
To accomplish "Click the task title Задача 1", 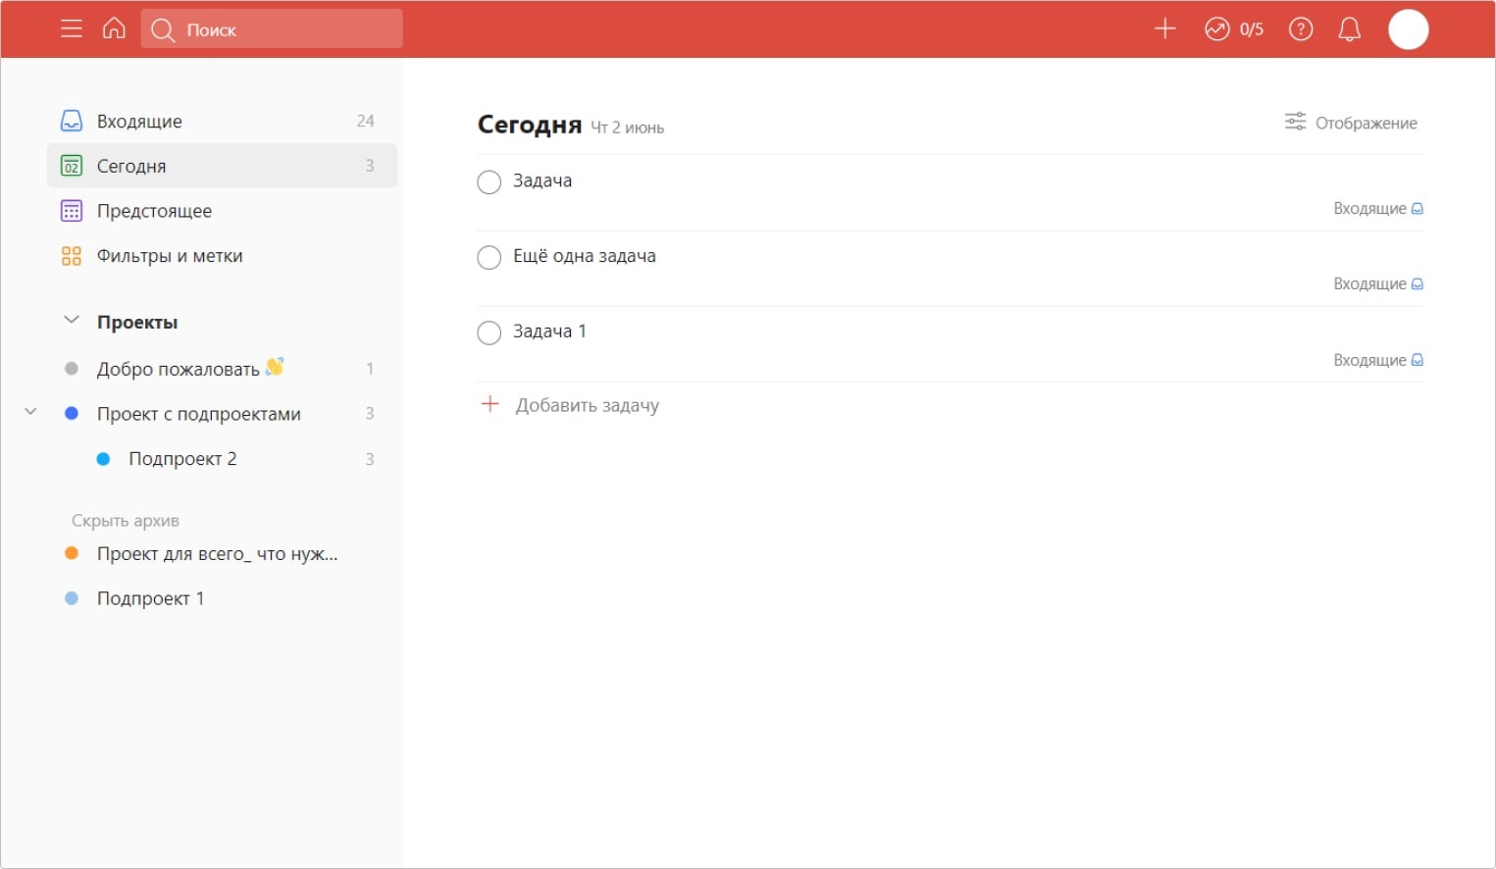I will pos(549,332).
